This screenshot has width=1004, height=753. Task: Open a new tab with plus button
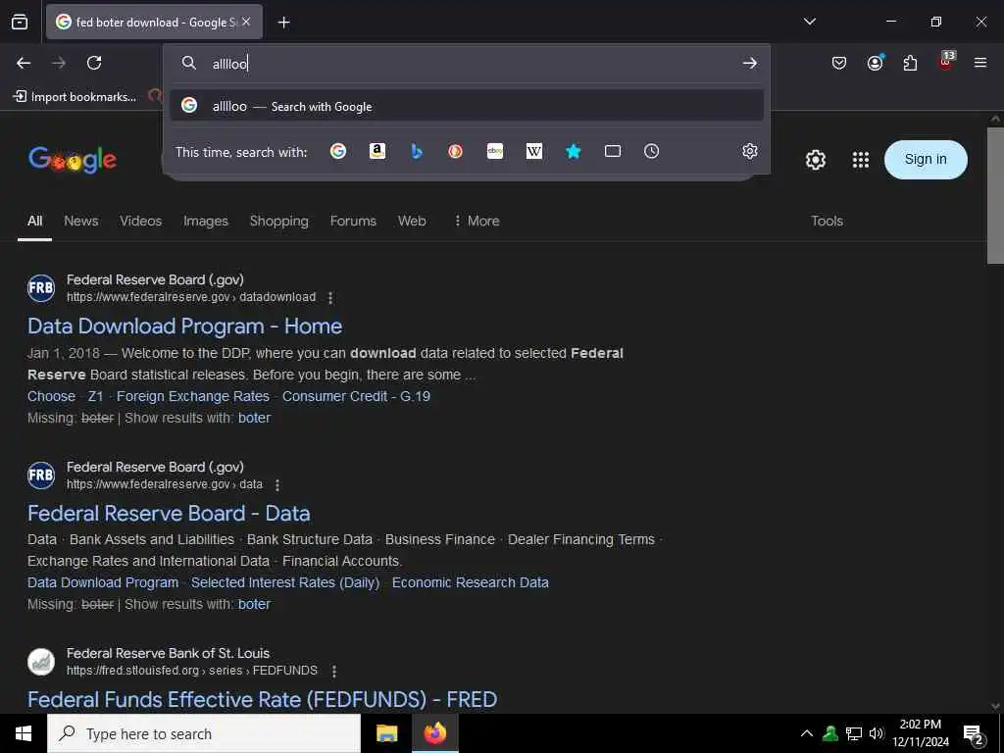tap(283, 23)
